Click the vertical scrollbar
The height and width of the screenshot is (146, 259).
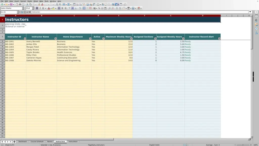pyautogui.click(x=252, y=76)
